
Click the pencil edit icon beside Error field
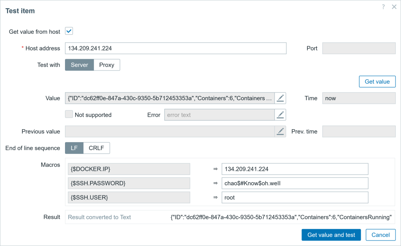click(280, 115)
